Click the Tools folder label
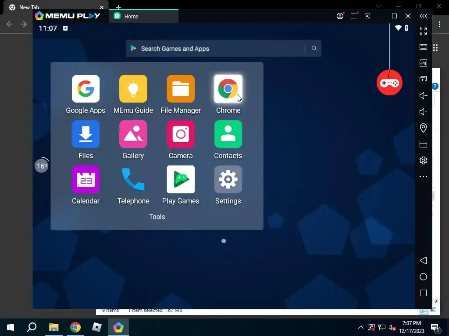 157,217
